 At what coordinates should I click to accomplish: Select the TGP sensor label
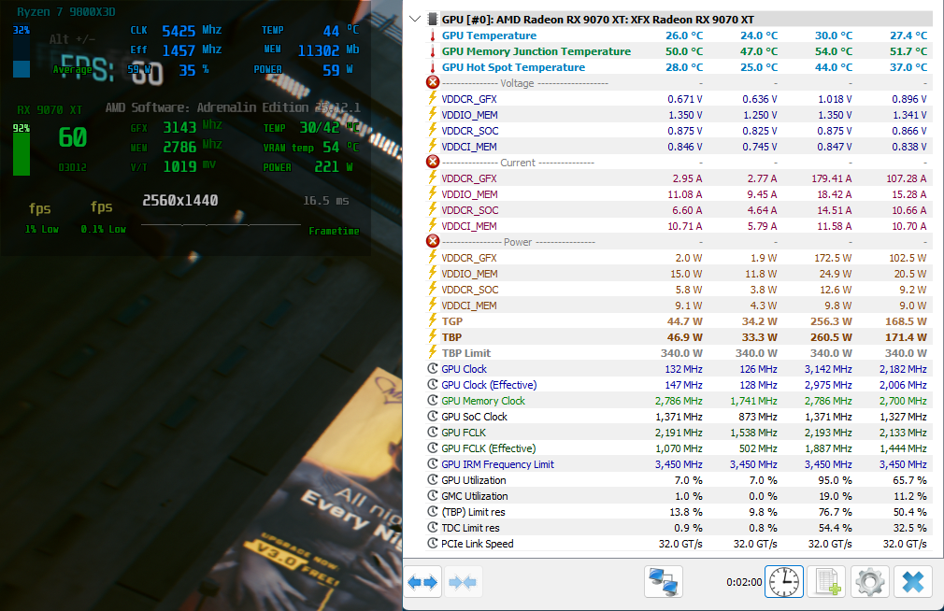(452, 321)
